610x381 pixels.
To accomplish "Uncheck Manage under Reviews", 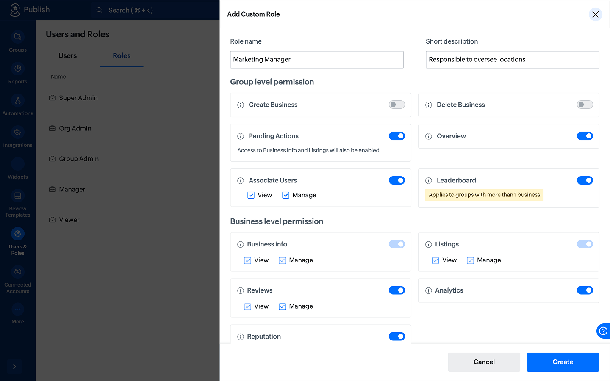I will (283, 306).
